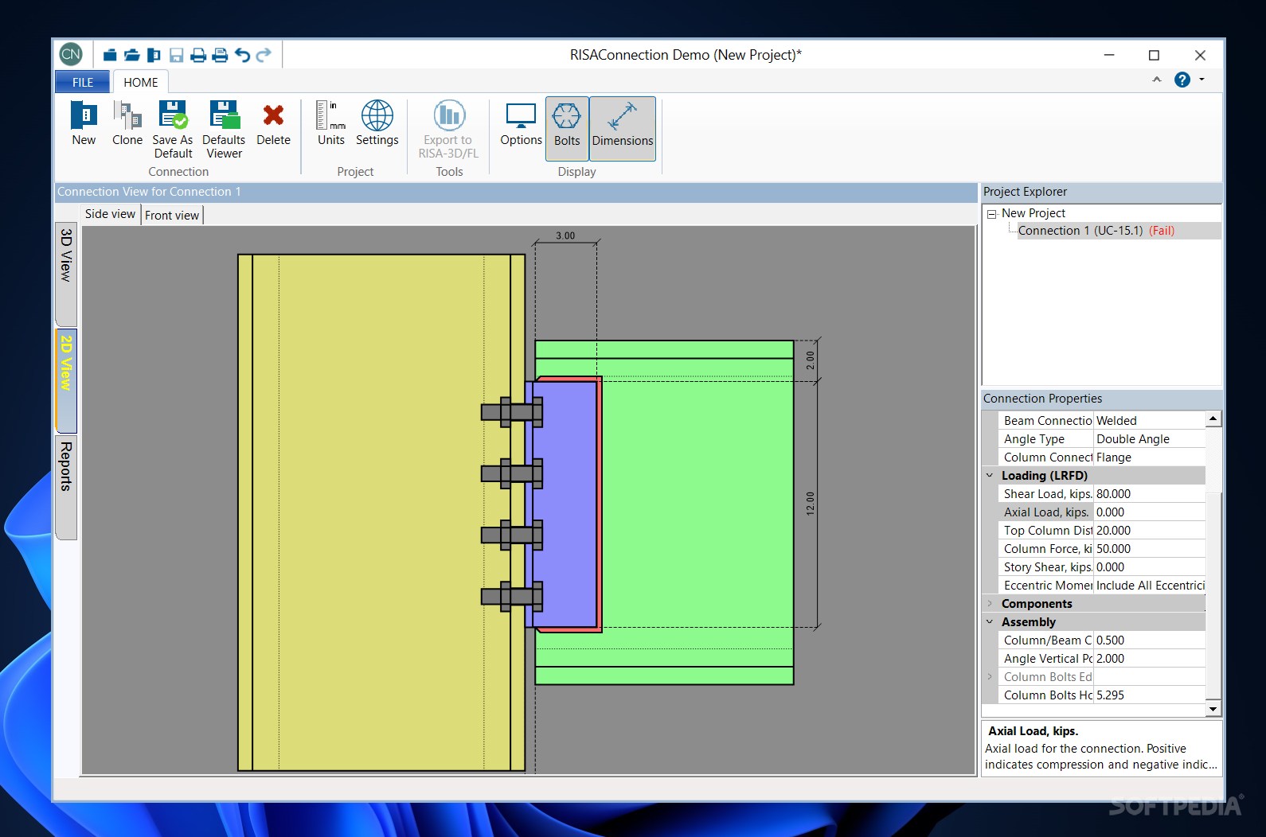Click the topmost bolt in the drawing
Viewport: 1266px width, 837px height.
[x=511, y=412]
